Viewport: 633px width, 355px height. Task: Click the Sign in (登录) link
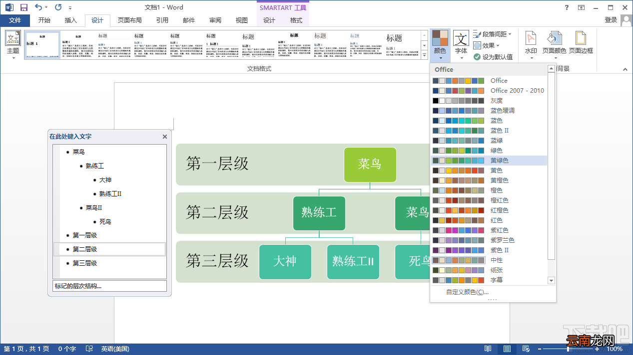611,20
